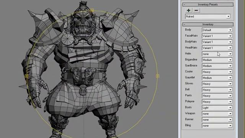Open the HeadHairs variant dropdown

tap(217, 48)
